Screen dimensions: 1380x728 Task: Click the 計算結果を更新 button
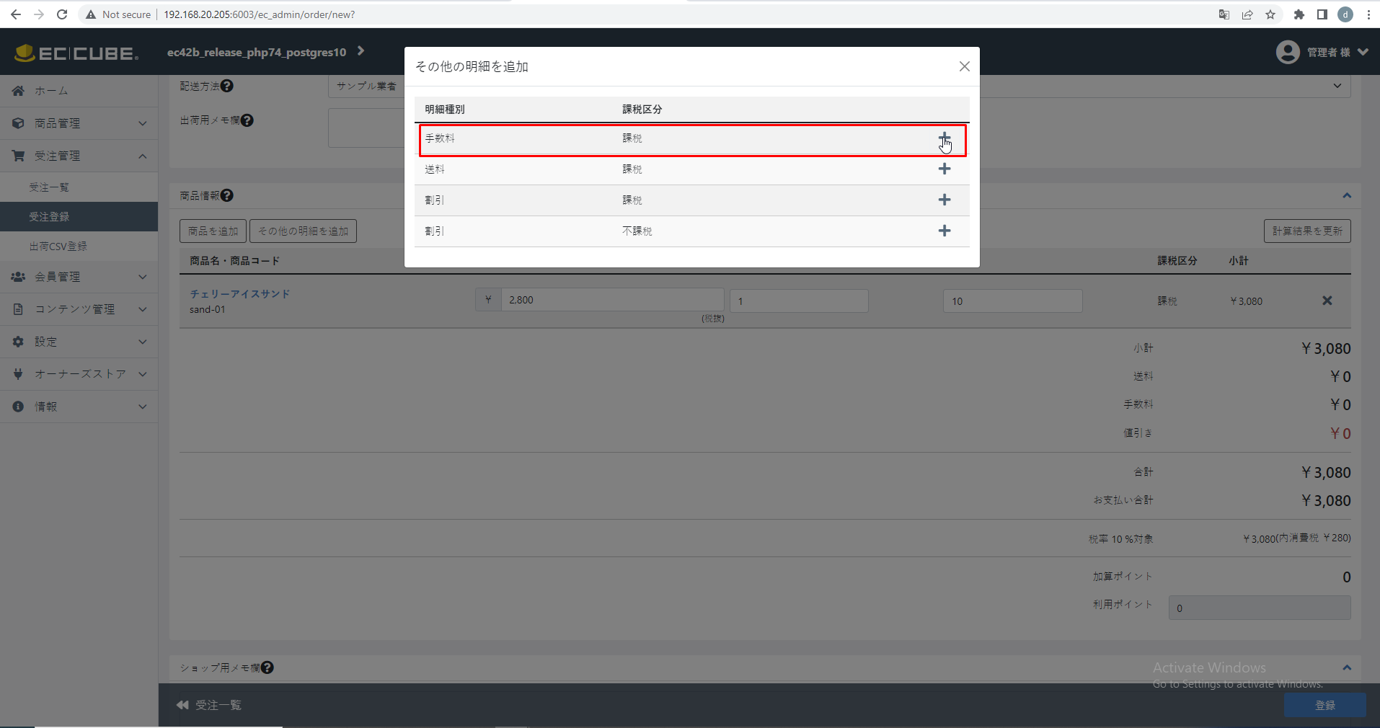1307,231
